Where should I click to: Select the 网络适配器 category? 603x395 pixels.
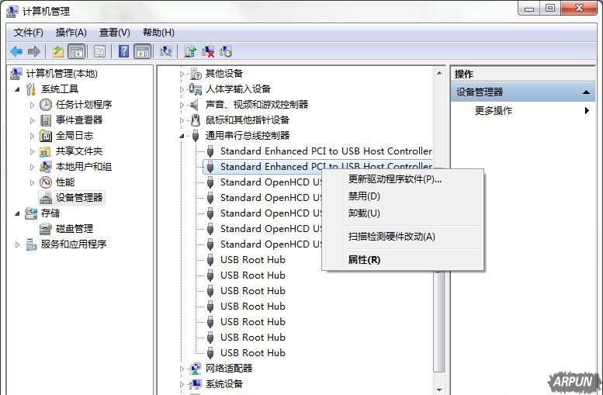(229, 369)
